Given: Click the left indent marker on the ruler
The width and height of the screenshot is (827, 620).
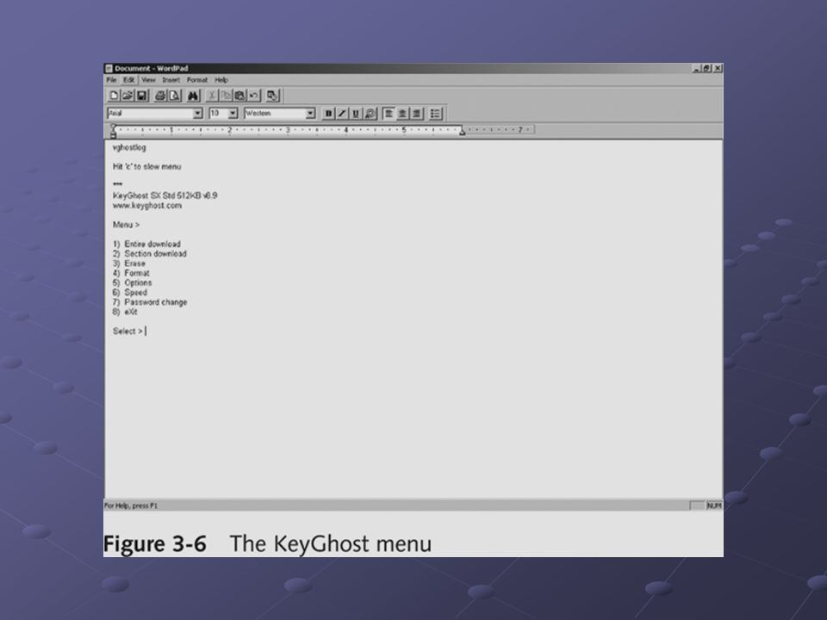Looking at the screenshot, I should coord(114,134).
